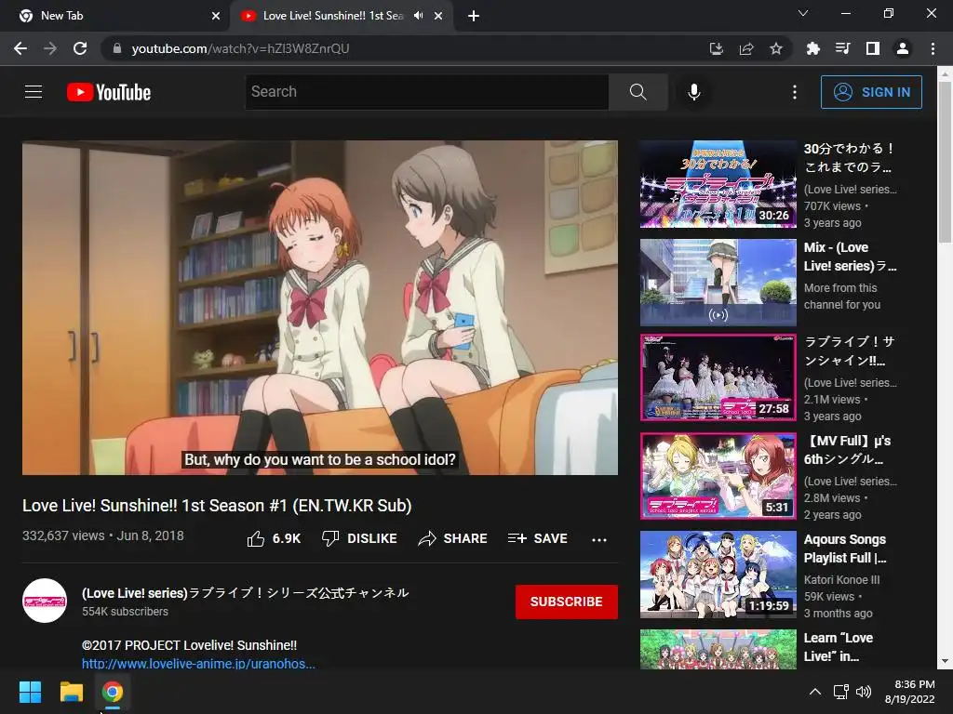Show hidden tray icons chevron
The image size is (953, 714).
click(815, 692)
